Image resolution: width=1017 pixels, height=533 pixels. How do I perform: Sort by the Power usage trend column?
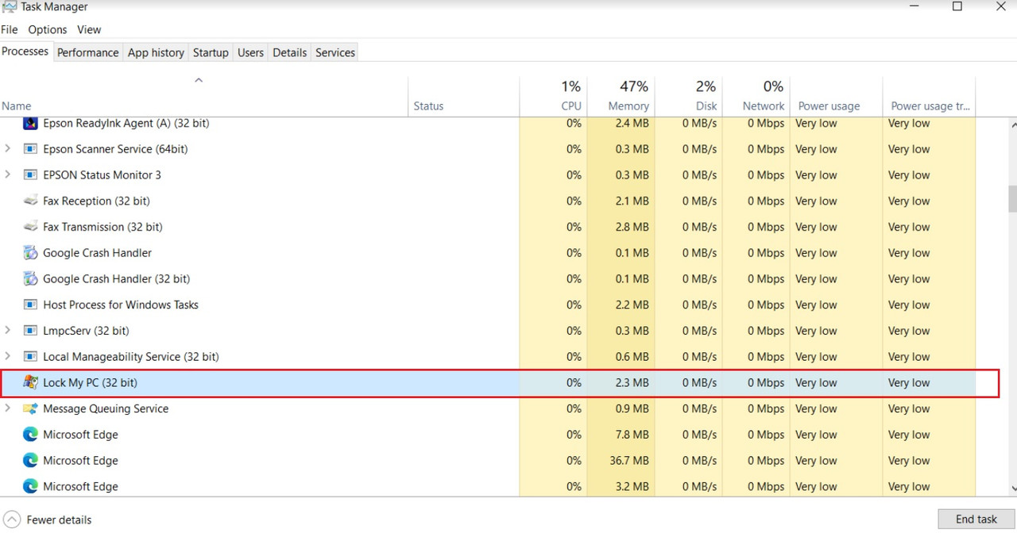click(929, 96)
